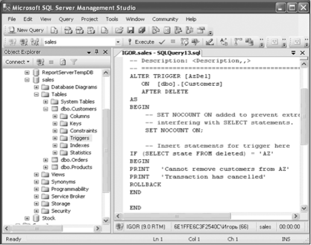Click the Cancel Executing Query stop icon
311x245 pixels.
pos(173,42)
